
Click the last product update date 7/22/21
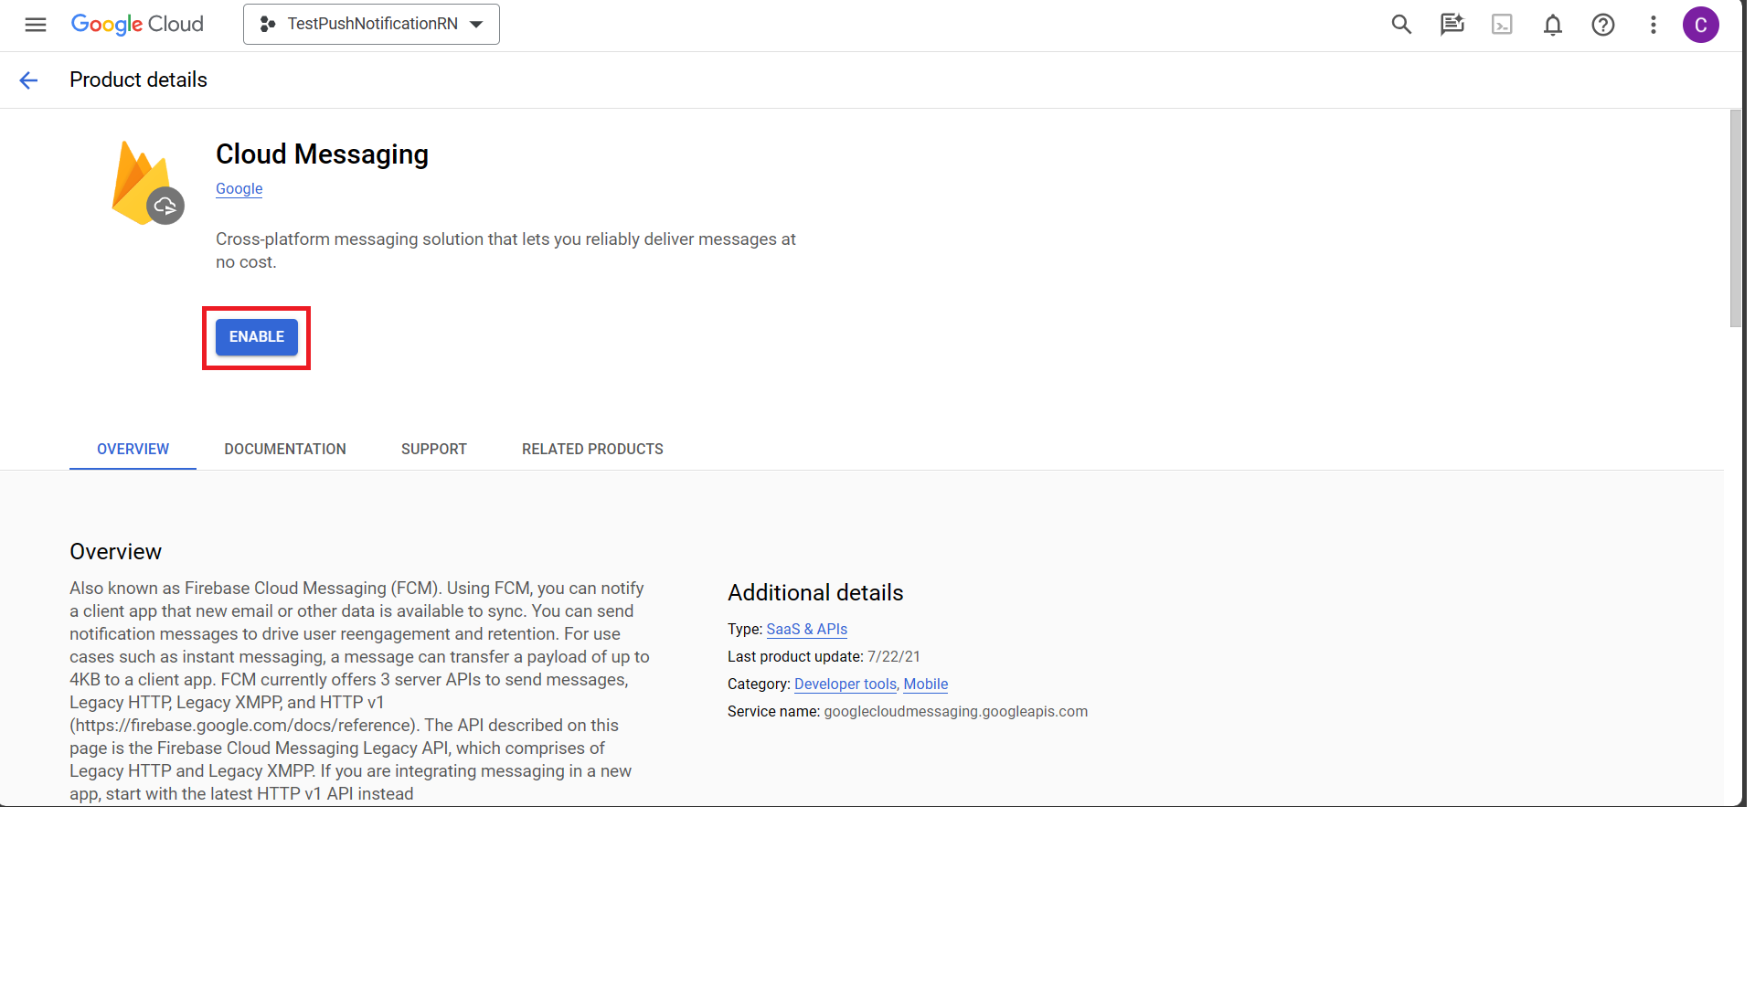(894, 657)
